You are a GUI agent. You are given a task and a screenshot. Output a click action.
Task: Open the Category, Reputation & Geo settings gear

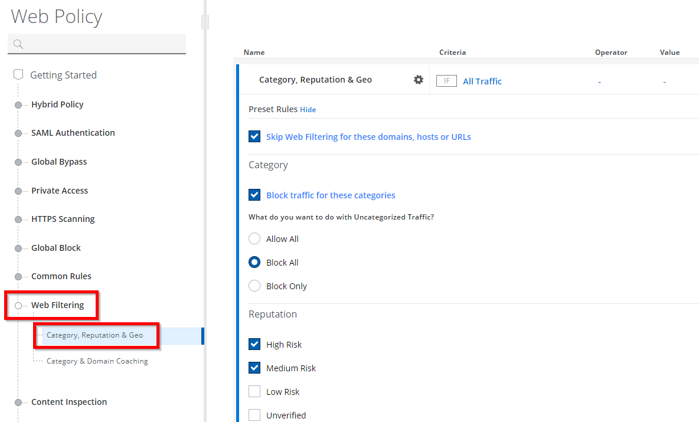coord(419,80)
